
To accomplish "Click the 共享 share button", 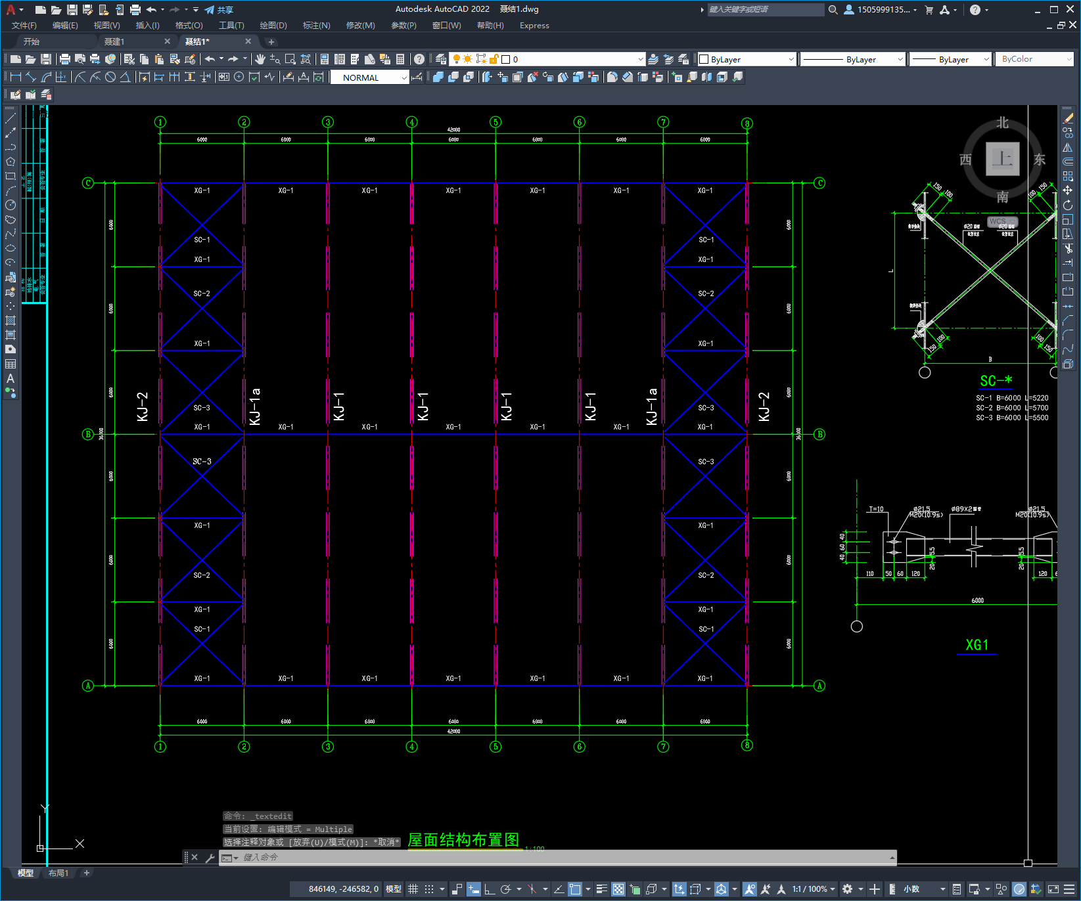I will 219,10.
